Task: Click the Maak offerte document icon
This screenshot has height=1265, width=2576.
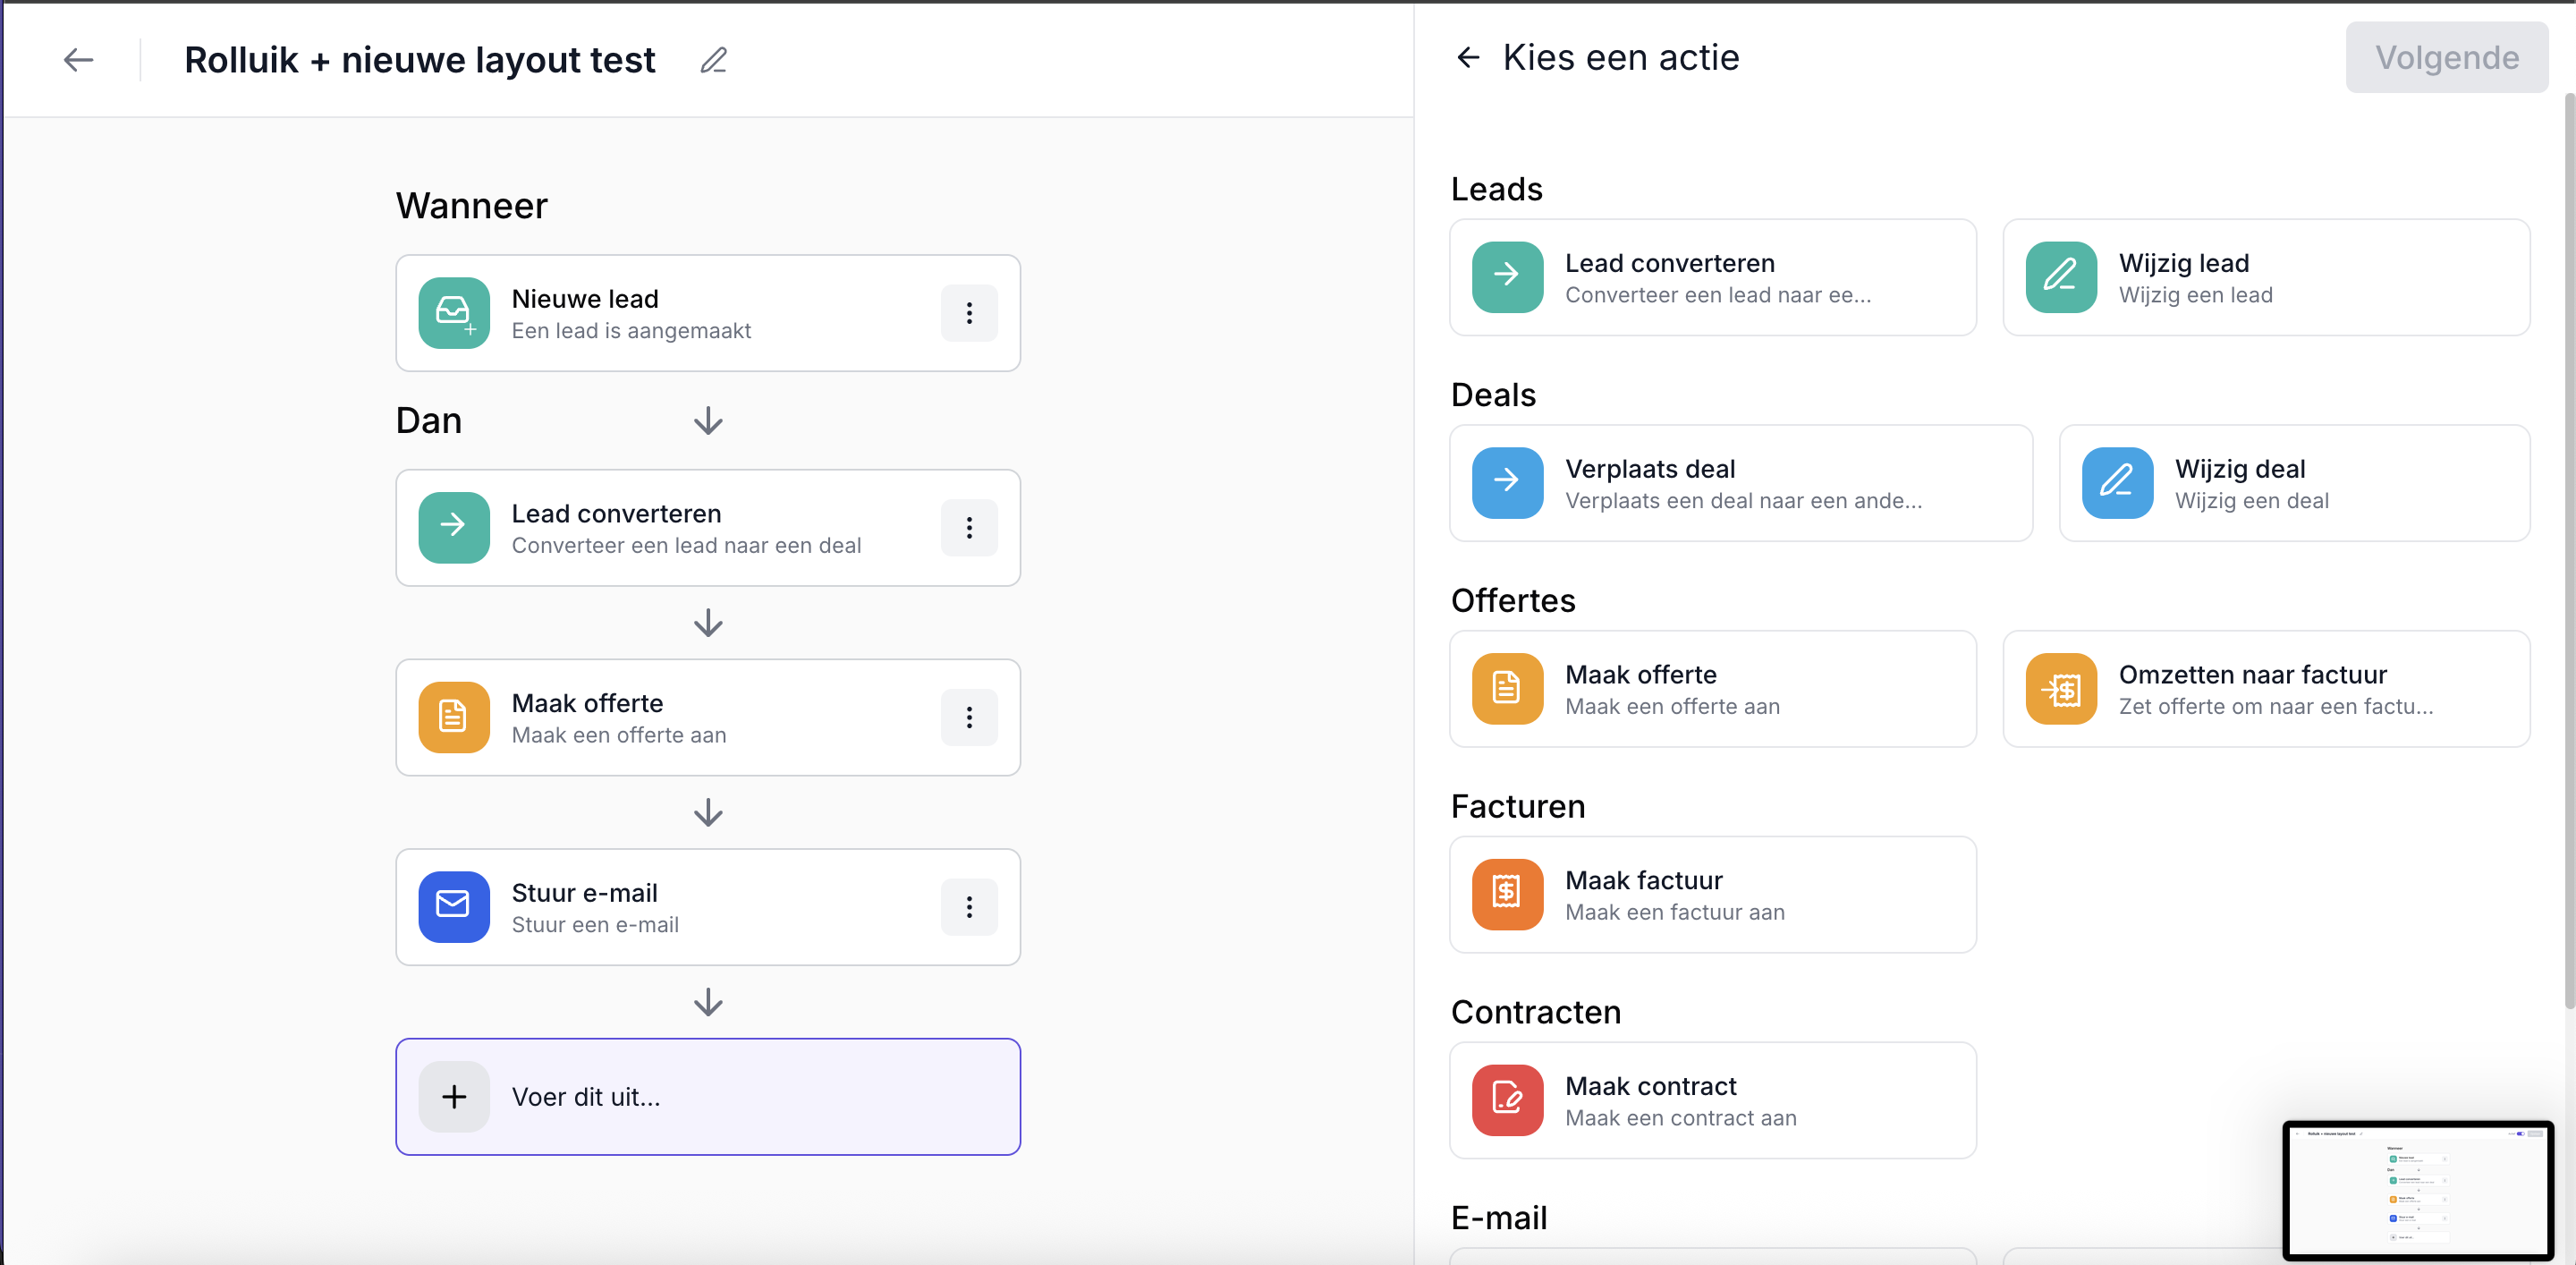Action: (x=1506, y=688)
